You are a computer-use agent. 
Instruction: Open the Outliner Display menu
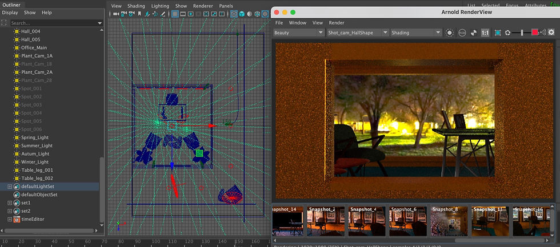[x=10, y=13]
